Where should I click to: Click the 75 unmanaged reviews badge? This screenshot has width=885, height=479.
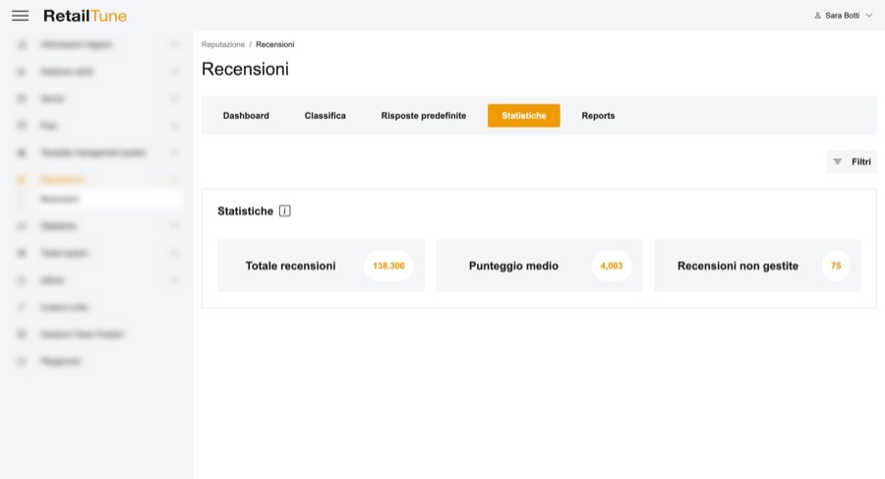836,266
